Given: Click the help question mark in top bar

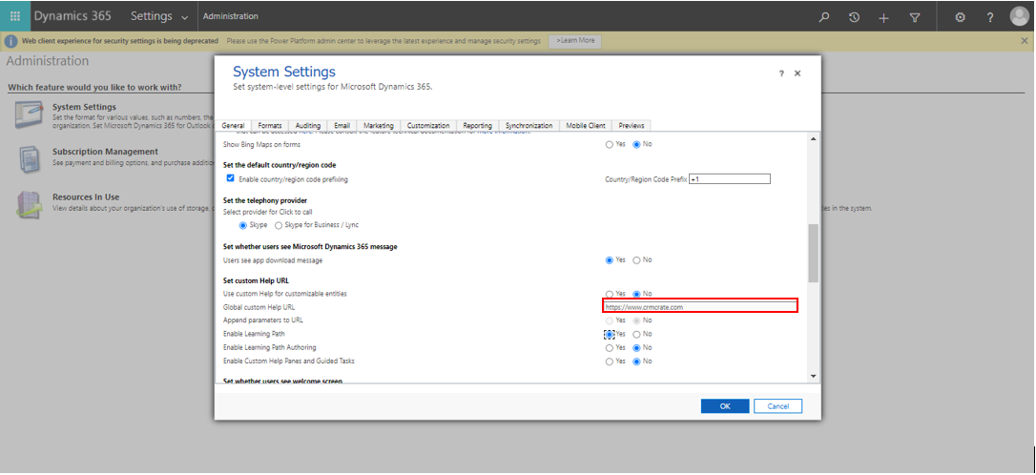Looking at the screenshot, I should (990, 18).
